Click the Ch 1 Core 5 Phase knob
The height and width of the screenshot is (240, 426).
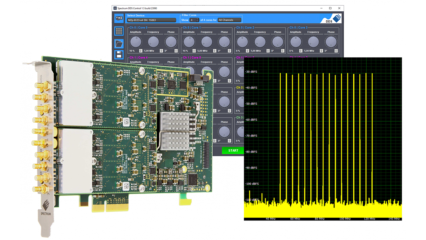[224, 72]
